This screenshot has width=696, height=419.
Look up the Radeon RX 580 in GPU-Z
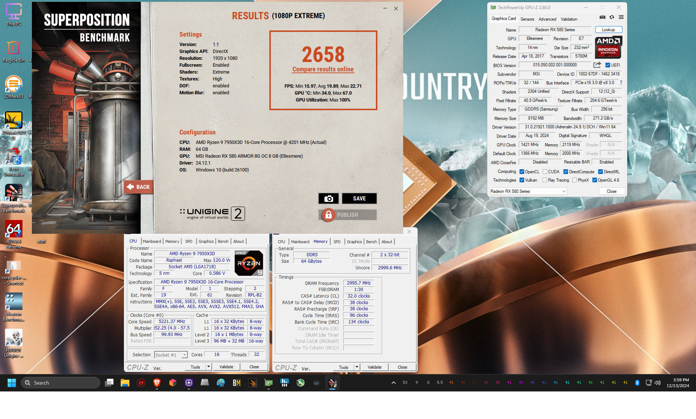608,30
